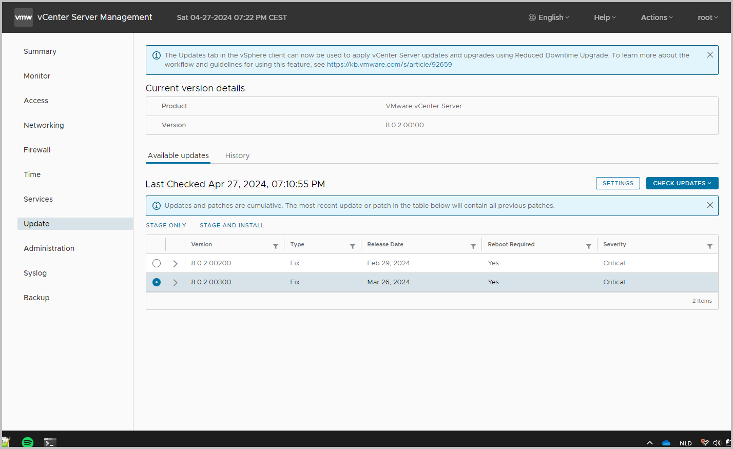
Task: Select Update in the sidebar
Action: tap(75, 224)
